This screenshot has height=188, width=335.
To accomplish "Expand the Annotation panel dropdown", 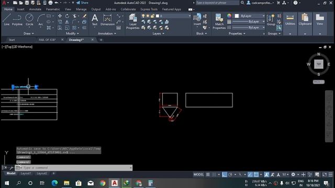I will coord(107,33).
